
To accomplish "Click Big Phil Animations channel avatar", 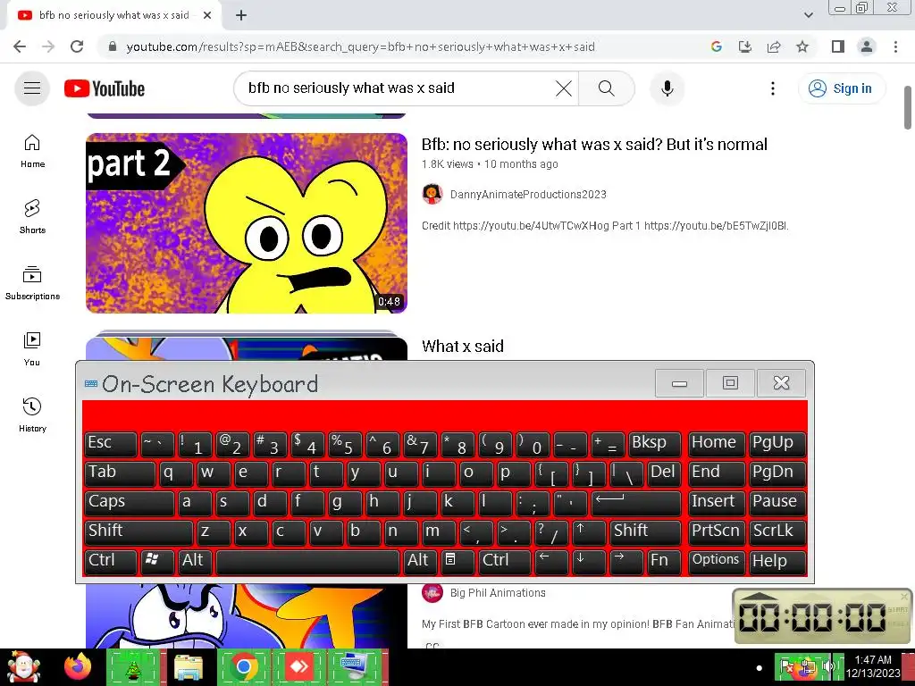I will point(432,593).
